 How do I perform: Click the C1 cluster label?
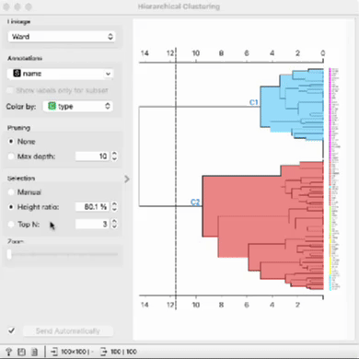point(254,102)
